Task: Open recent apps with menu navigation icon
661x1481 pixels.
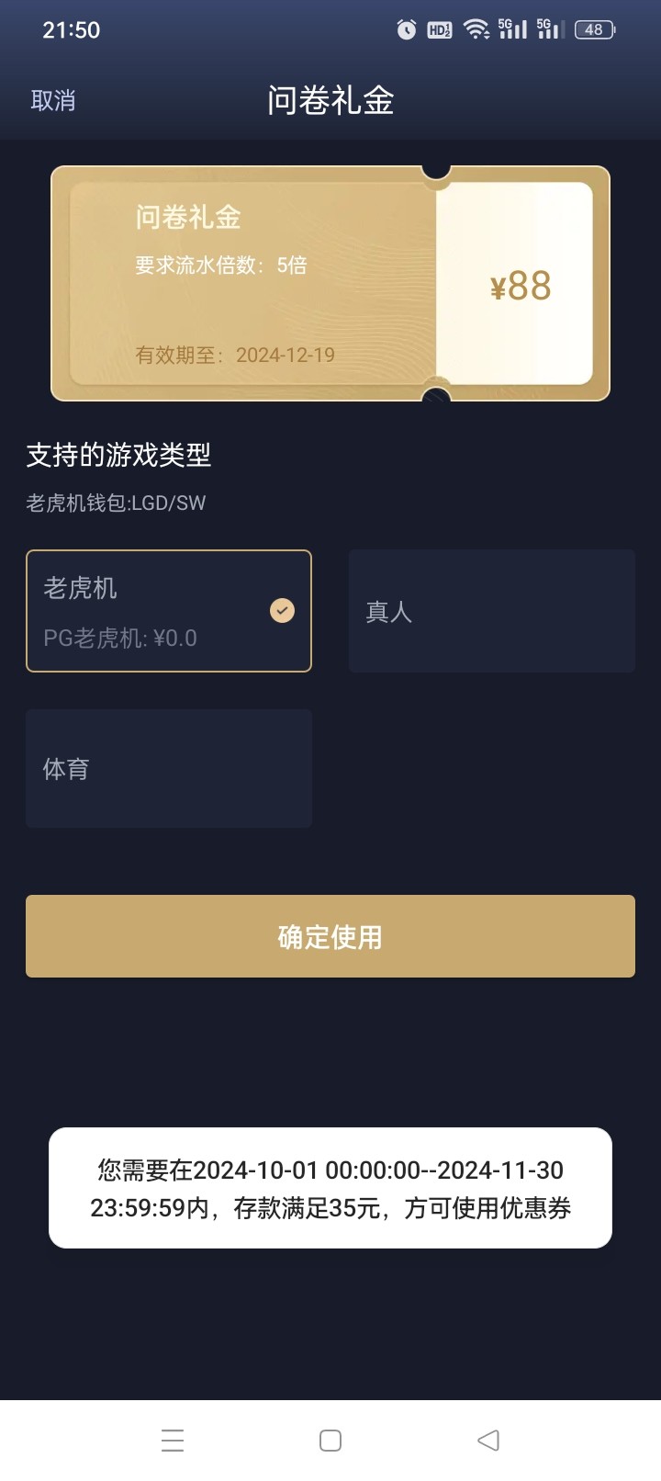Action: point(173,1440)
